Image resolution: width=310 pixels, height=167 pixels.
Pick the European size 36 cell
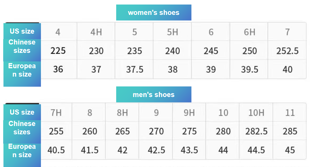[58, 69]
